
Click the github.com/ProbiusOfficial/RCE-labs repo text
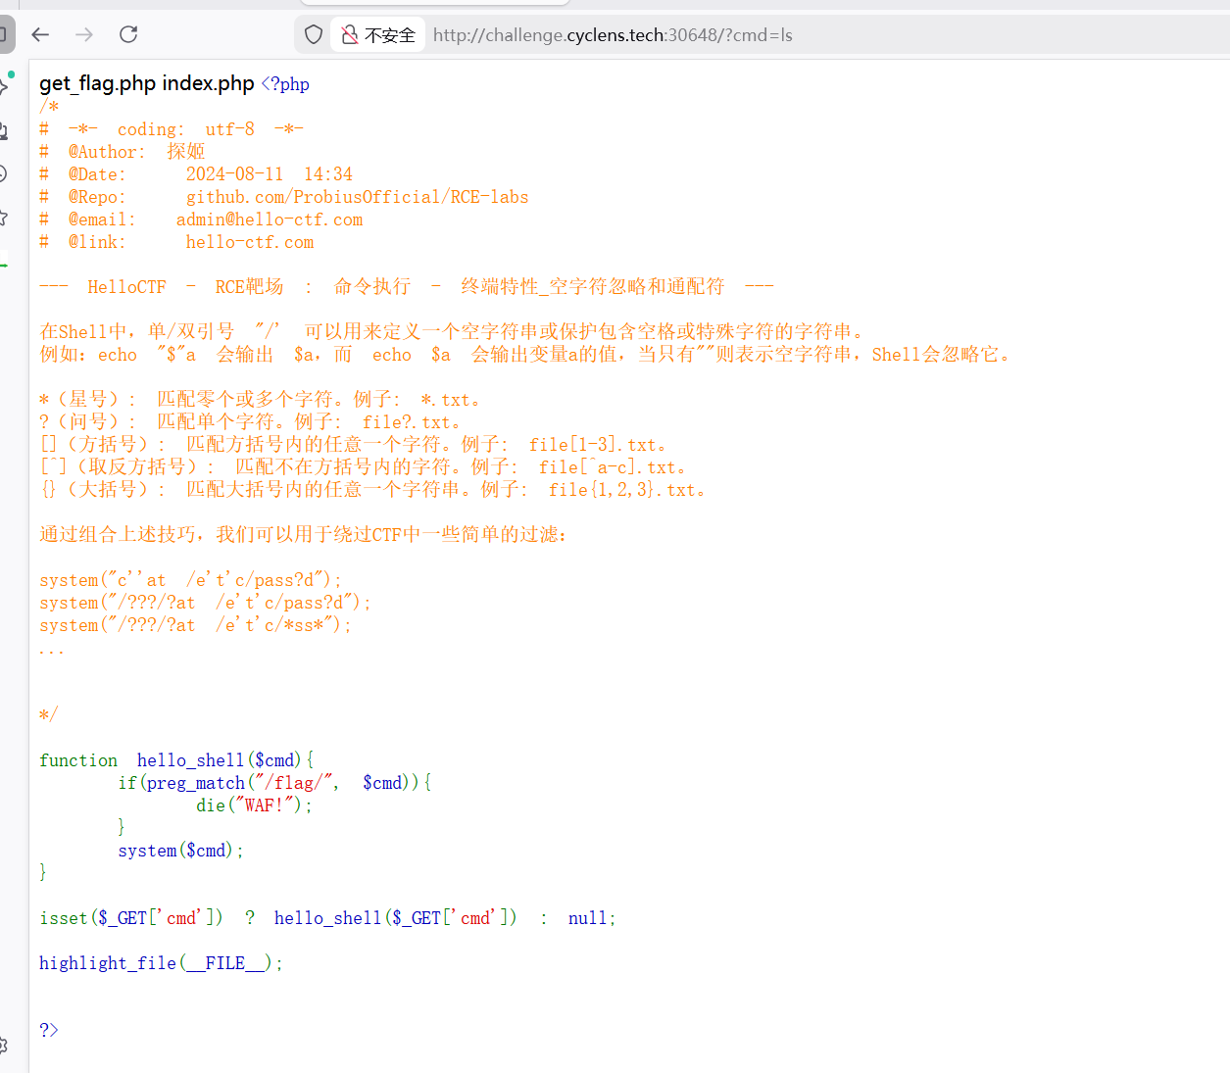click(x=358, y=197)
